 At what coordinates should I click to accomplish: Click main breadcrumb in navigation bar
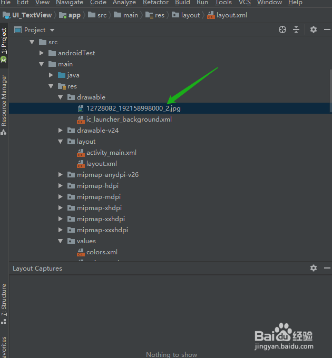[126, 15]
